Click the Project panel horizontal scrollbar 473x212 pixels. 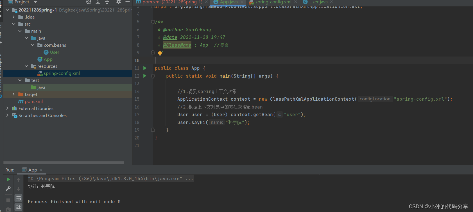pyautogui.click(x=64, y=163)
